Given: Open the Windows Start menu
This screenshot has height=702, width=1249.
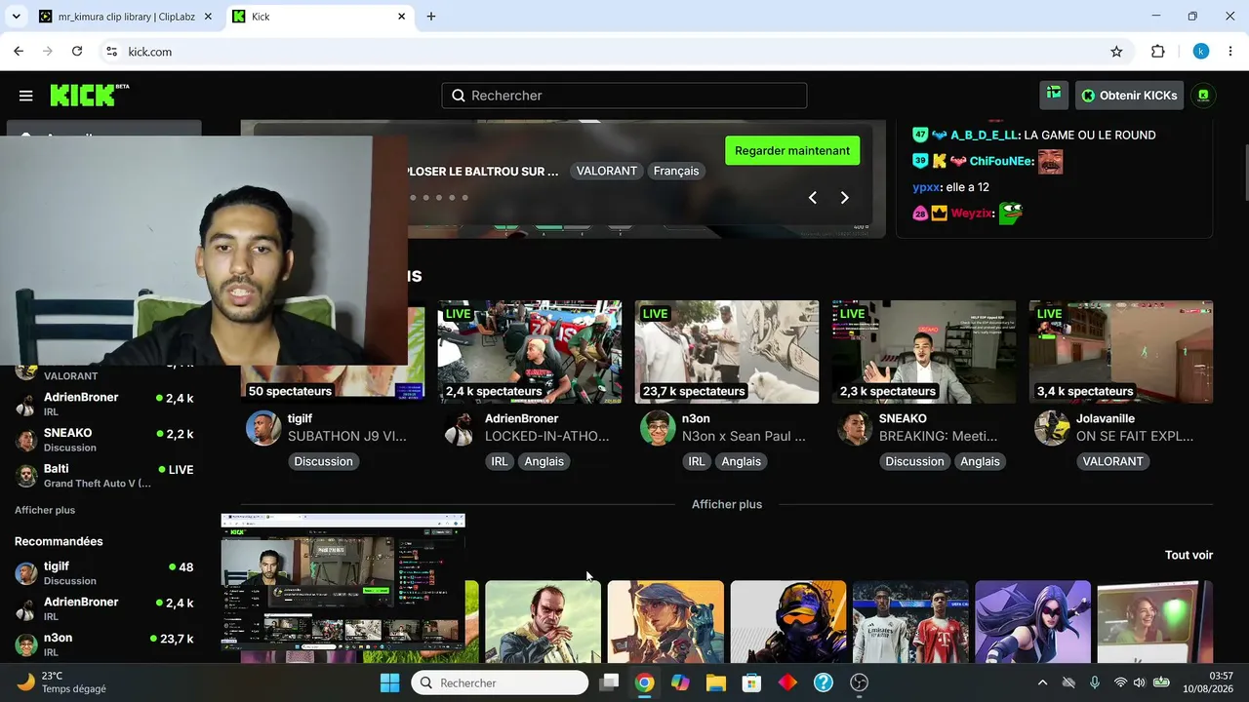Looking at the screenshot, I should coord(389,682).
